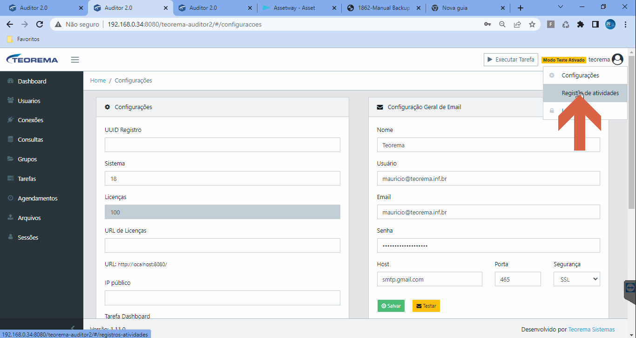This screenshot has width=636, height=338.
Task: Click the Teorema logo
Action: point(32,60)
